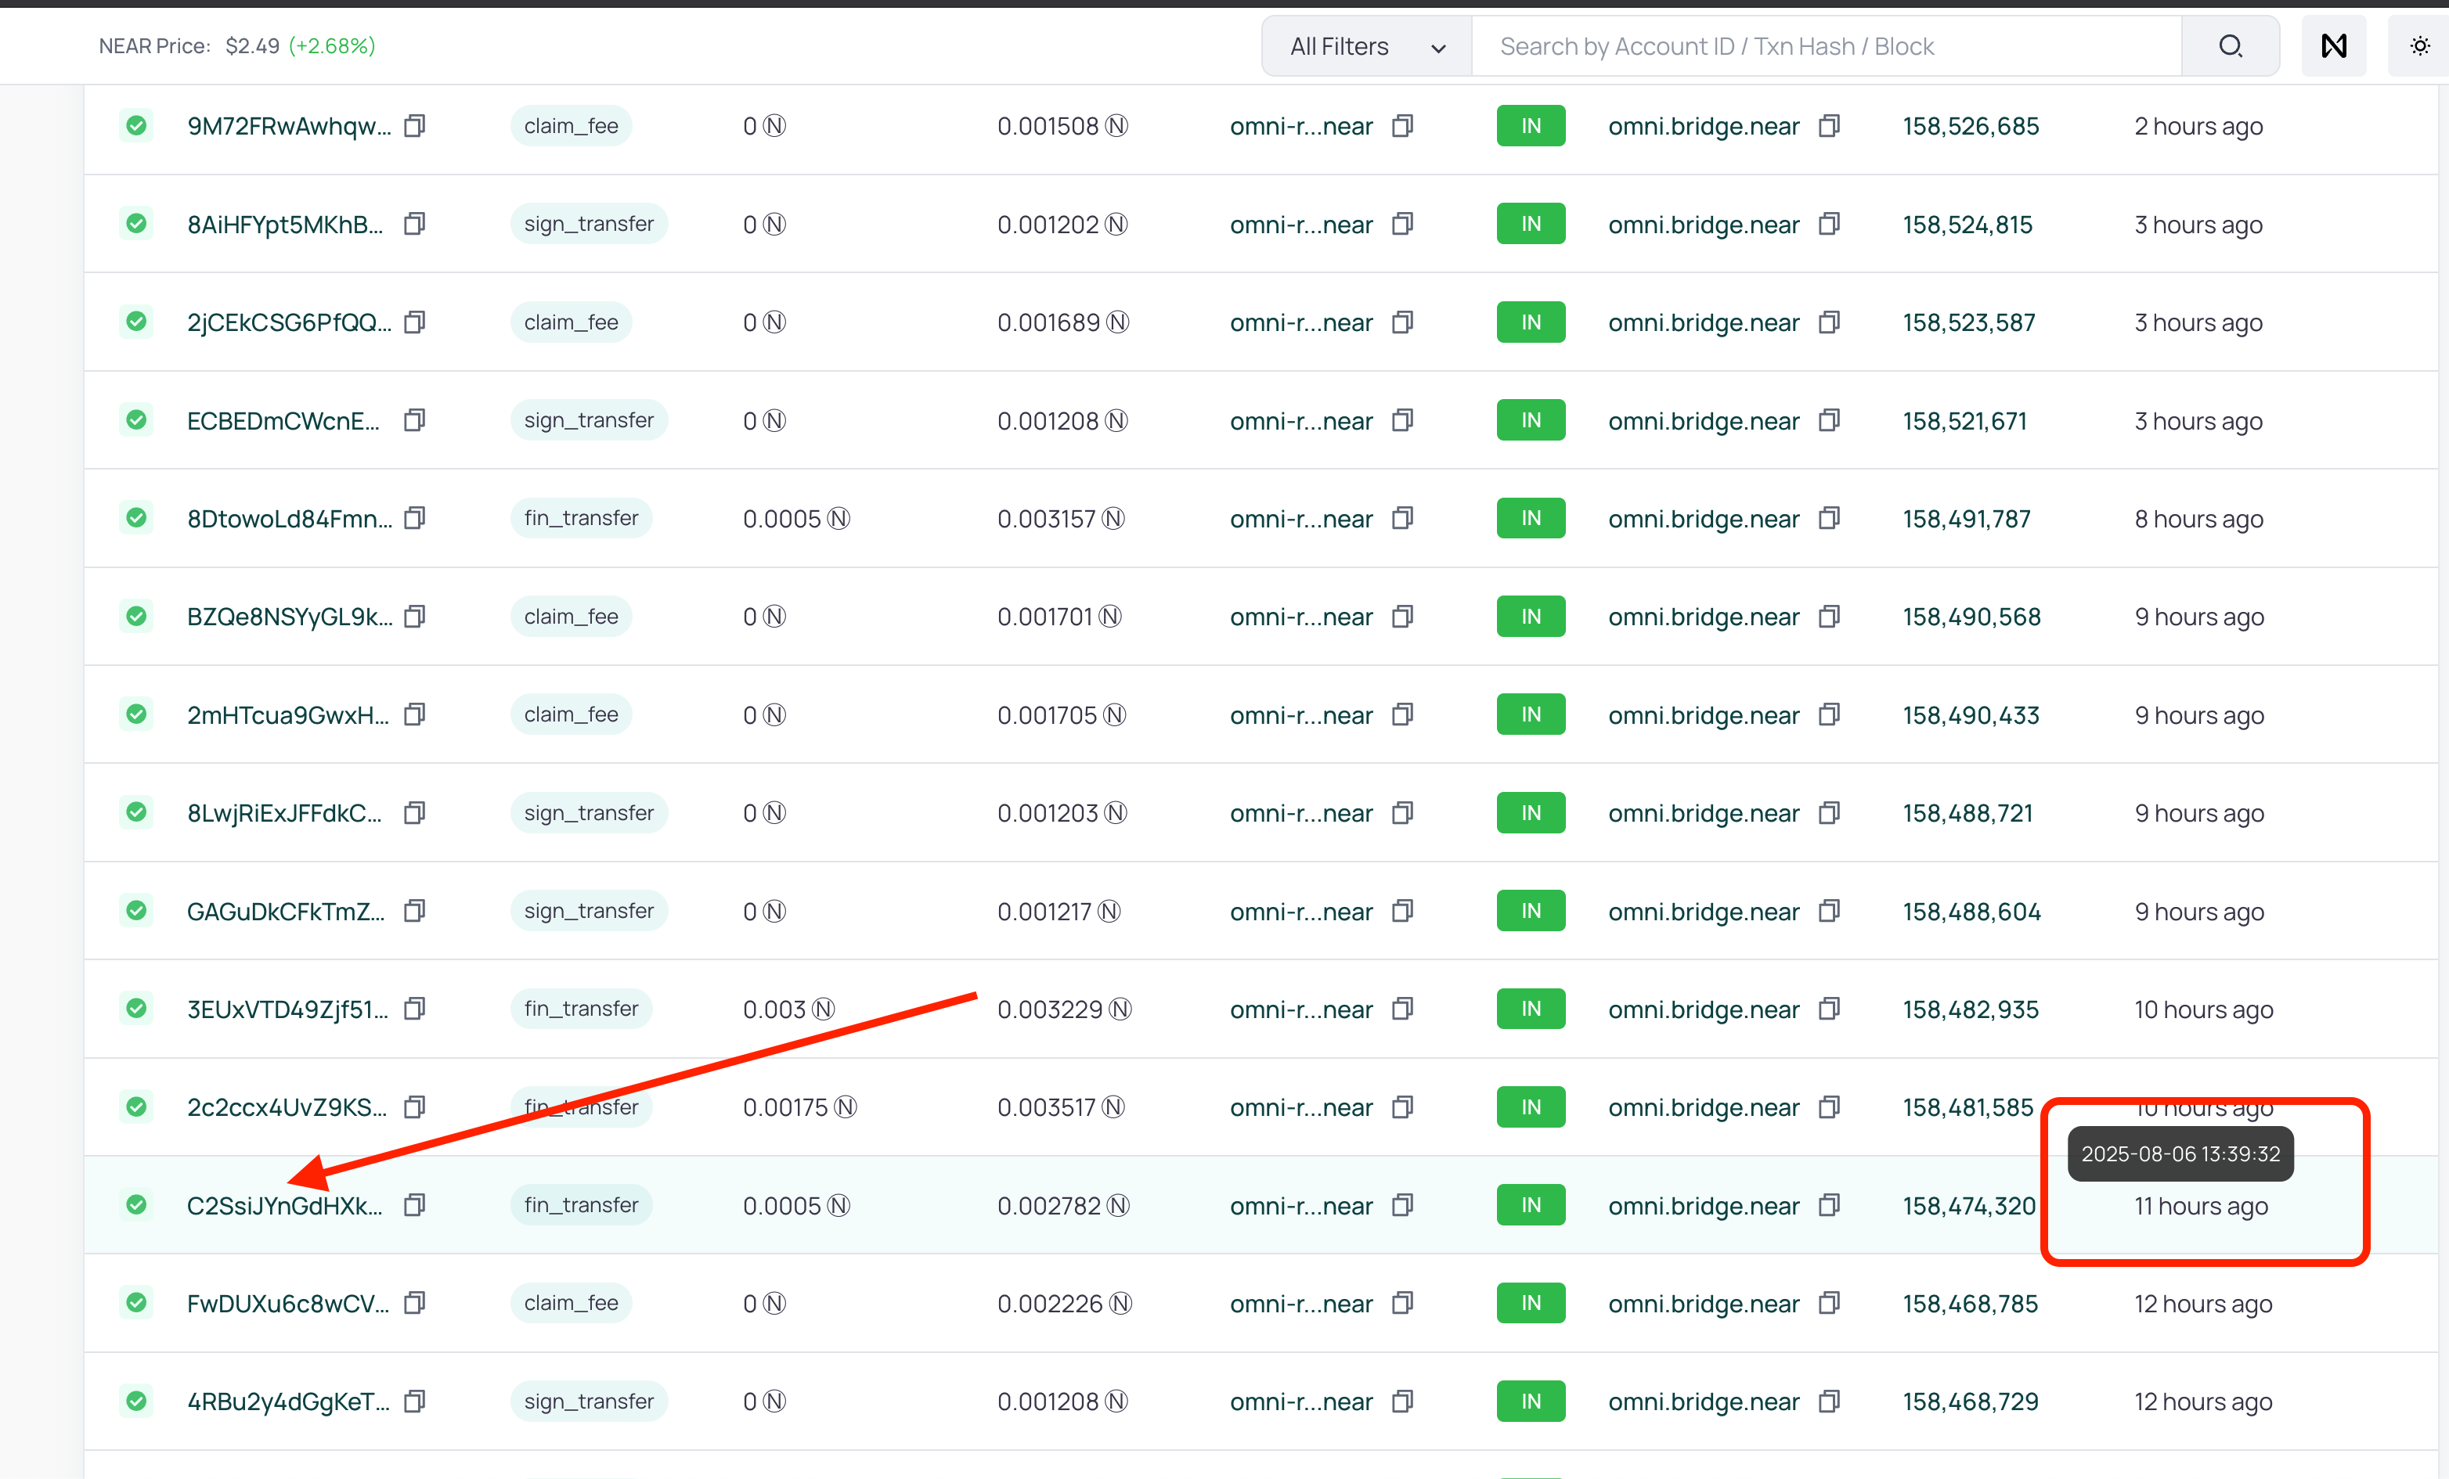This screenshot has height=1479, width=2449.
Task: Click the claim_fee method tag in the BZQe8NSYyGL9k row
Action: 571,617
